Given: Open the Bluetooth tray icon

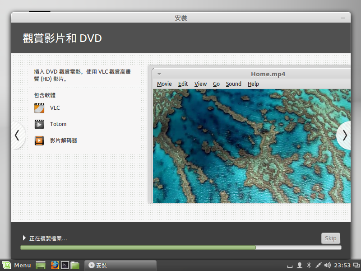Looking at the screenshot, I should (309, 265).
